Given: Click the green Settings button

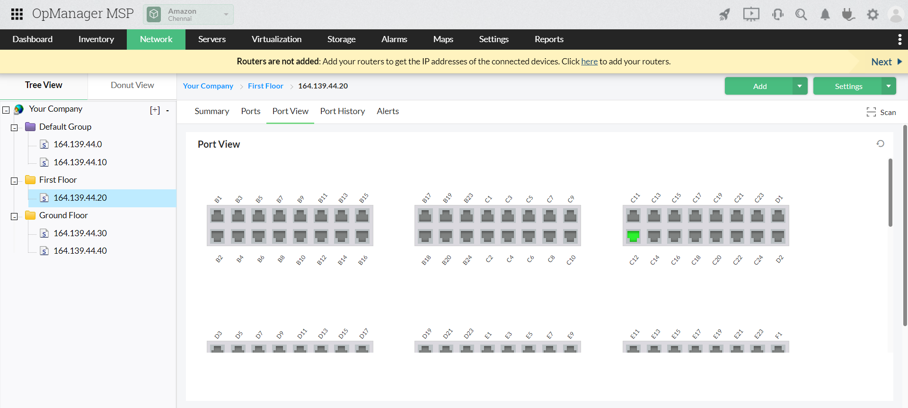Looking at the screenshot, I should 848,86.
